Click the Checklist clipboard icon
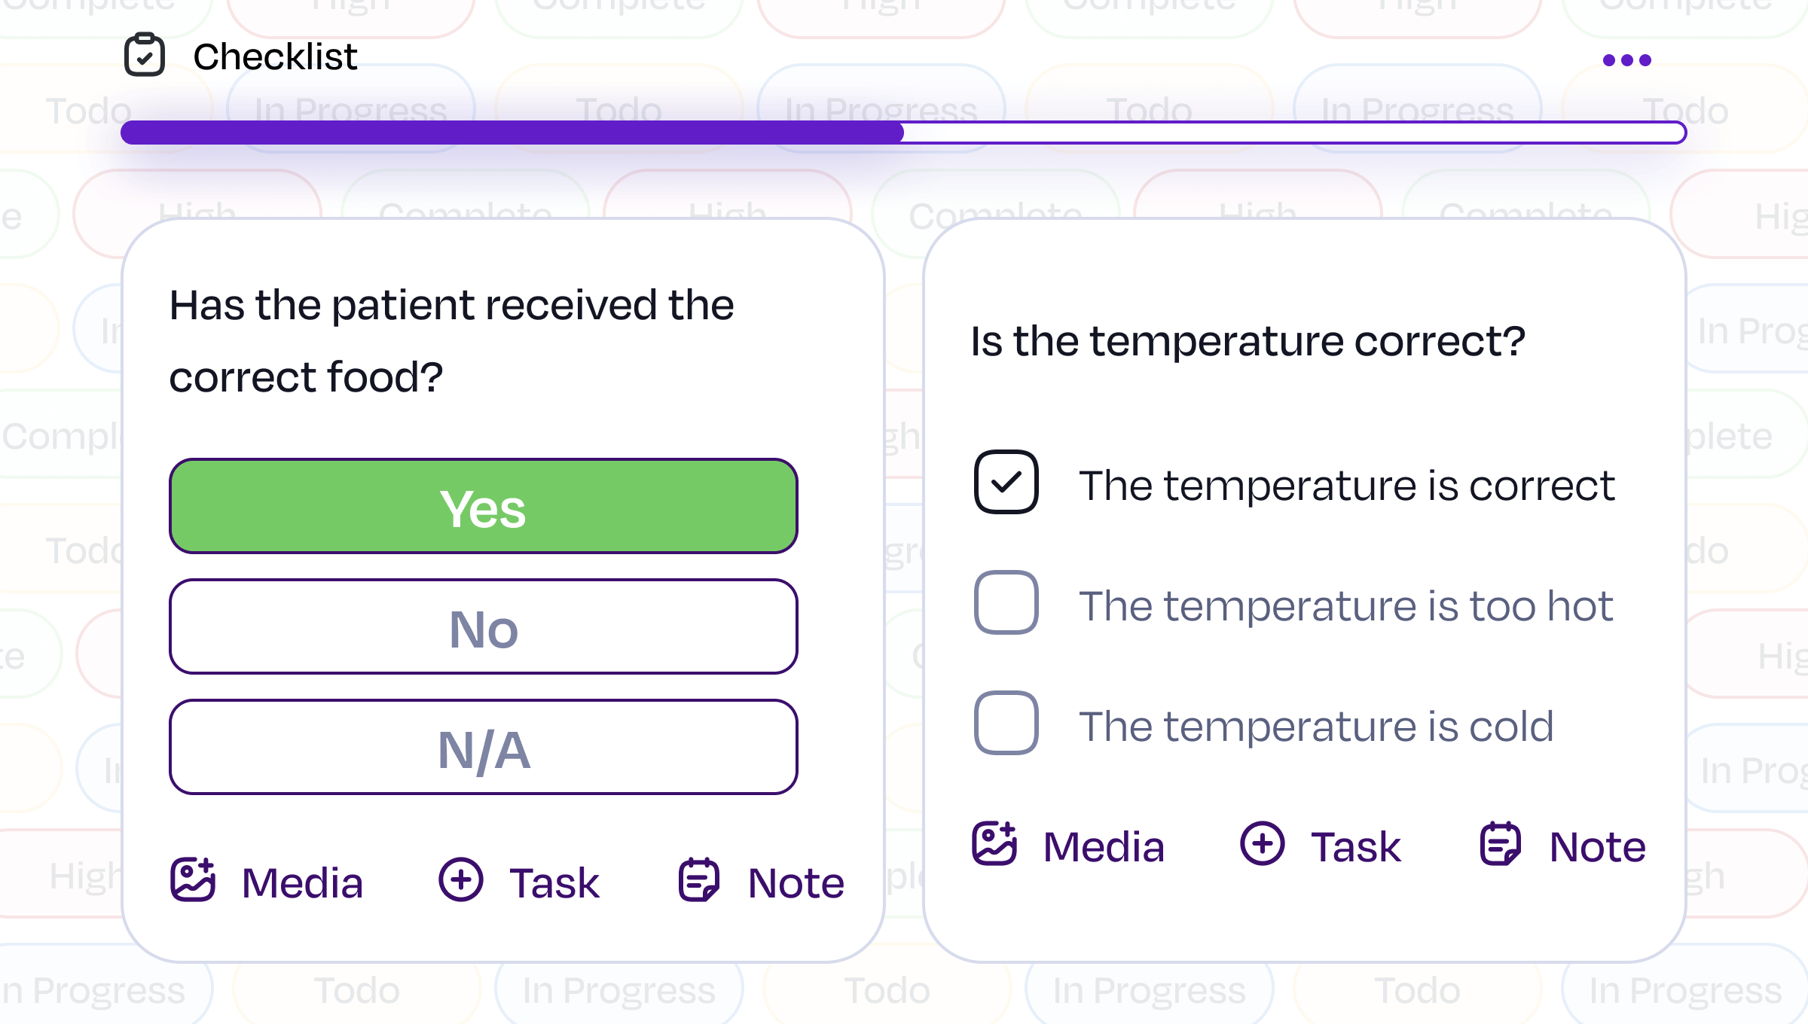The width and height of the screenshot is (1808, 1024). pyautogui.click(x=145, y=55)
